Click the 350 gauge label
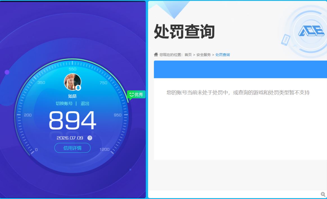The image size is (327, 199). pyautogui.click(x=41, y=83)
